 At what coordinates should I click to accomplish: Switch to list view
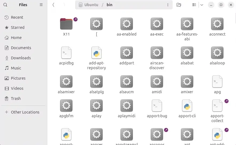194,5
